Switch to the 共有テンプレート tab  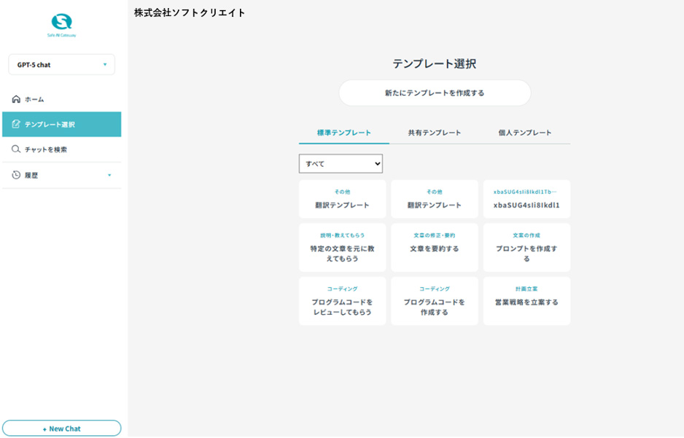[x=435, y=133]
